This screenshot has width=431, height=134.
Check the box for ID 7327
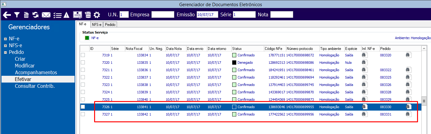click(83, 114)
